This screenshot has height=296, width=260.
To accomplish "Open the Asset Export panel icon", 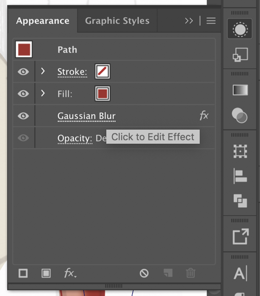I will click(241, 237).
